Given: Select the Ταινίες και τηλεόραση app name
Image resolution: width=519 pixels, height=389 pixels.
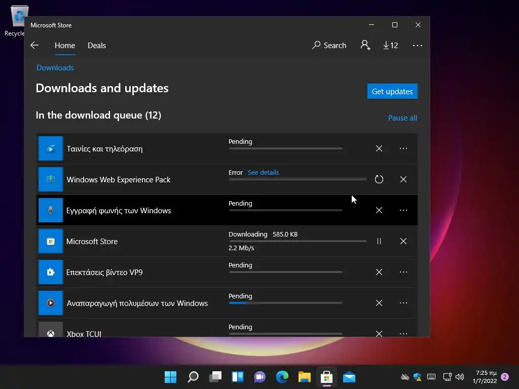Looking at the screenshot, I should 104,149.
